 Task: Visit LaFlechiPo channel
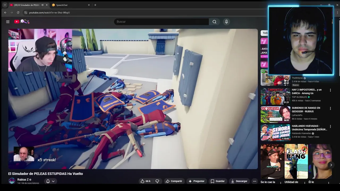click(x=297, y=115)
